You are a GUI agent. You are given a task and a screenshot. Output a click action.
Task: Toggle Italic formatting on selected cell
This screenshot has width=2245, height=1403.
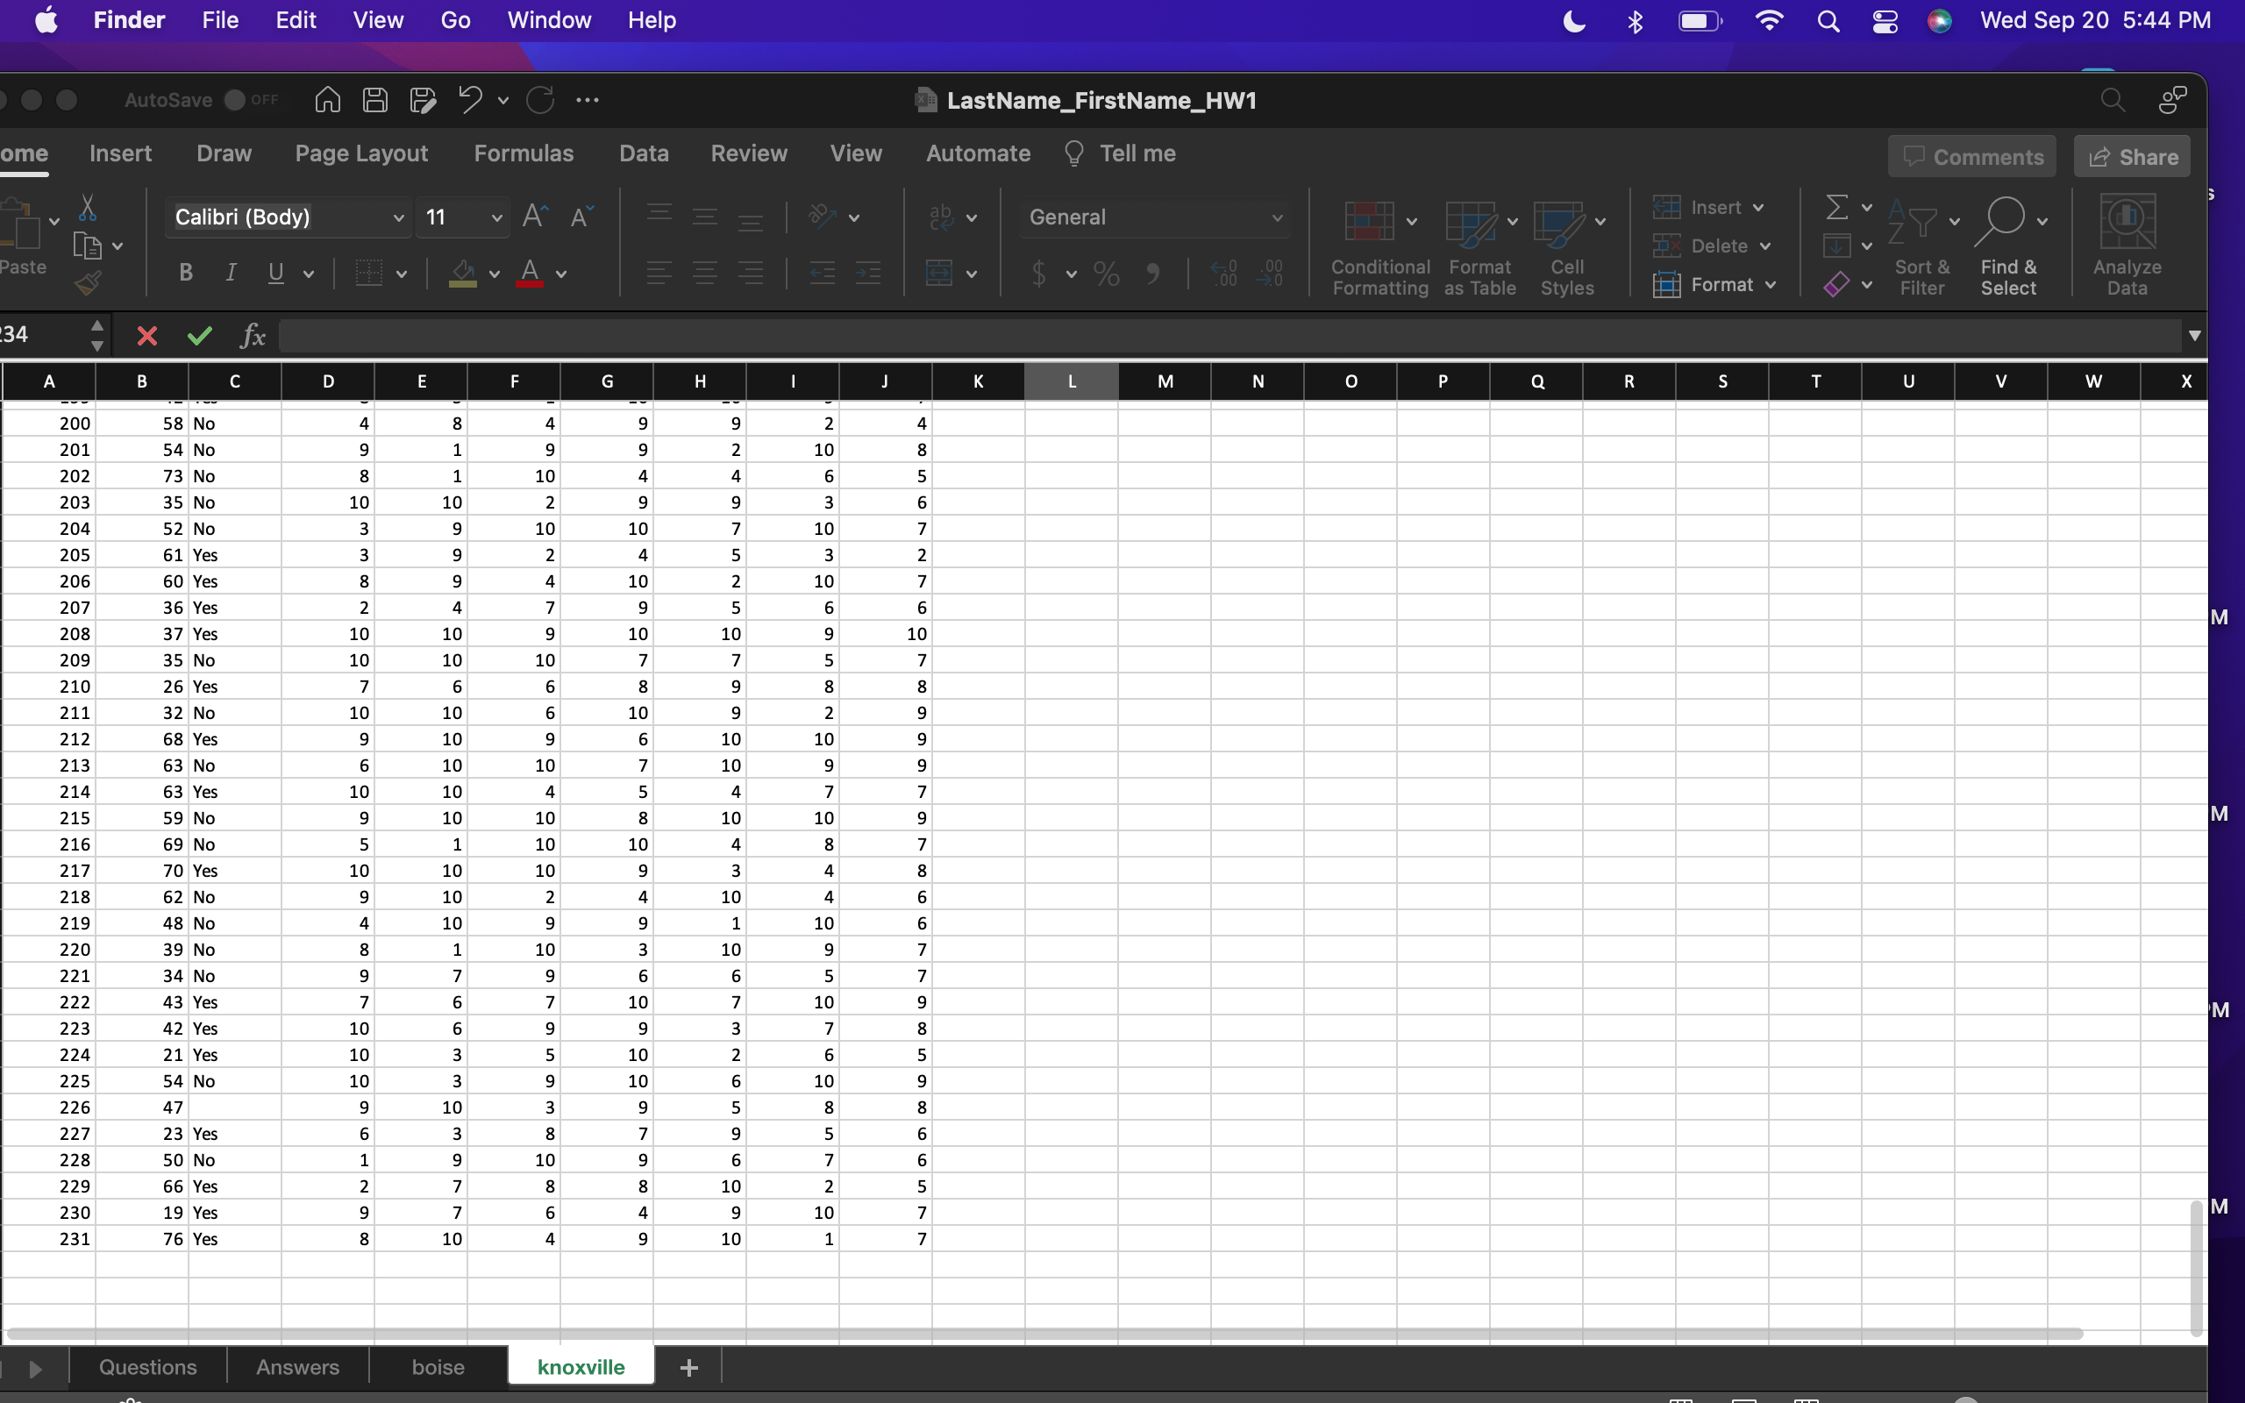230,274
